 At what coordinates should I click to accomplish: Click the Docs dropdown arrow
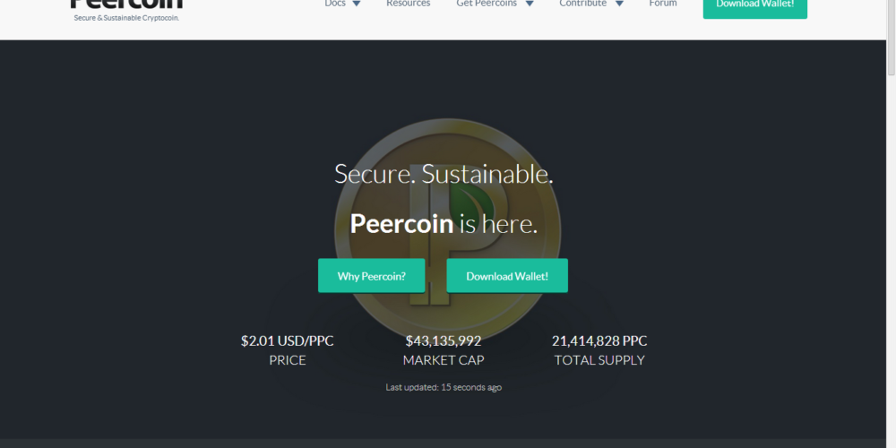[x=357, y=4]
